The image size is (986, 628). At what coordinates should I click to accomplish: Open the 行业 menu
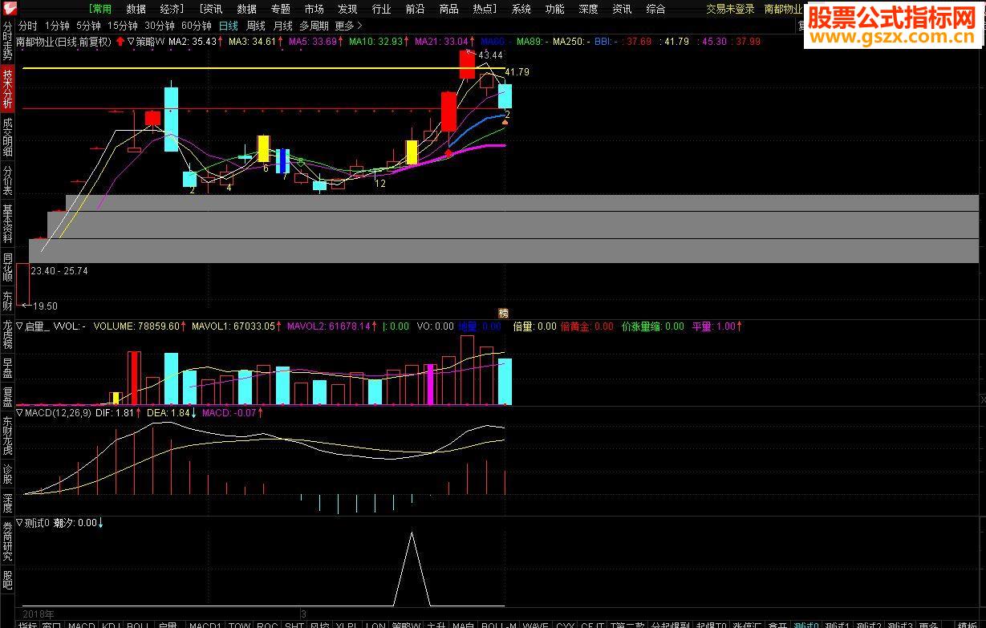click(381, 9)
